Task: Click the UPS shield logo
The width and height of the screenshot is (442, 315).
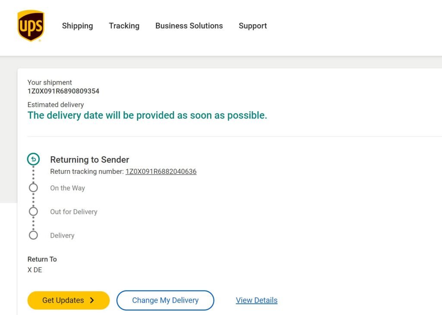Action: 31,26
